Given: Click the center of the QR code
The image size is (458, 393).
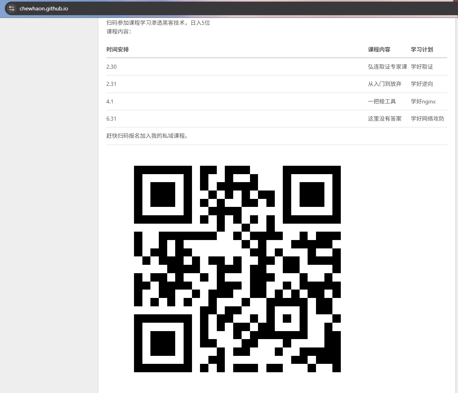Looking at the screenshot, I should click(x=237, y=269).
